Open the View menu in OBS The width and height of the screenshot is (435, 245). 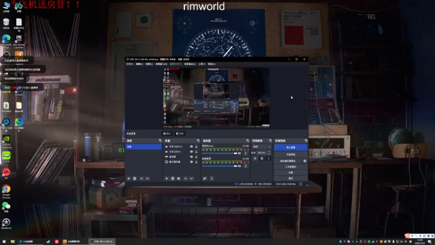point(149,64)
